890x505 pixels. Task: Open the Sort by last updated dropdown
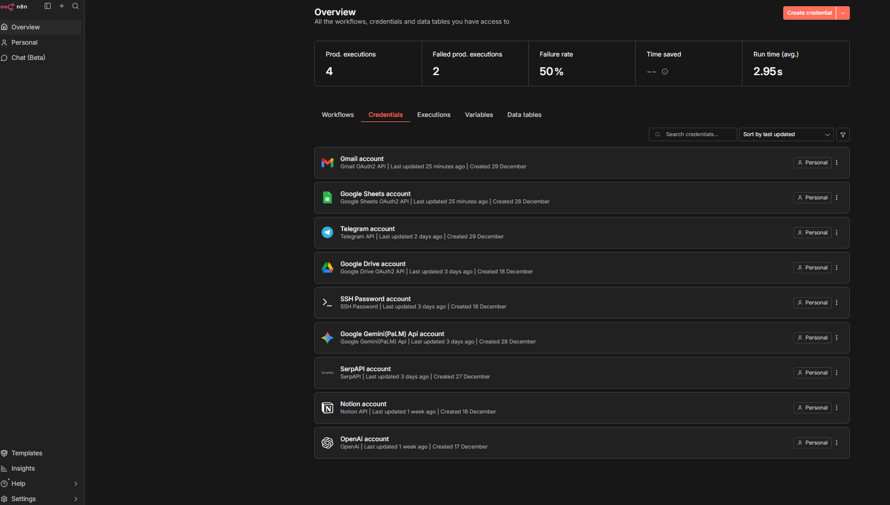tap(785, 134)
